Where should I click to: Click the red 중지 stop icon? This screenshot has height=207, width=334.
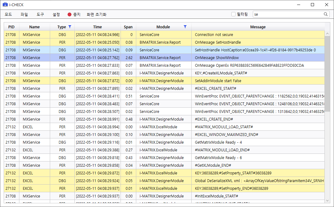tap(70, 14)
